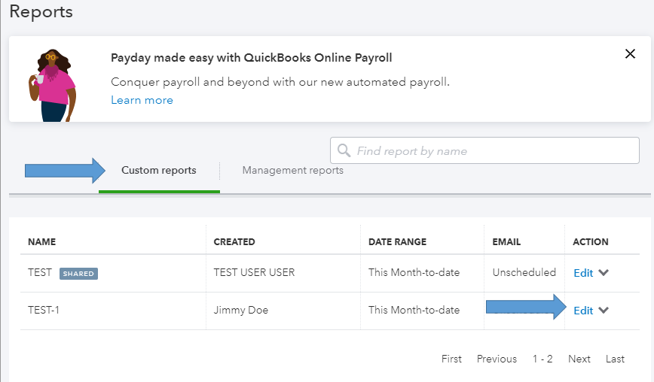Close the QuickBooks Payroll banner

tap(631, 53)
